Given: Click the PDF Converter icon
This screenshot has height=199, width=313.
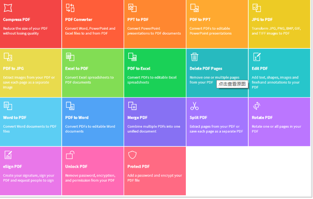Looking at the screenshot, I should 70,8.
